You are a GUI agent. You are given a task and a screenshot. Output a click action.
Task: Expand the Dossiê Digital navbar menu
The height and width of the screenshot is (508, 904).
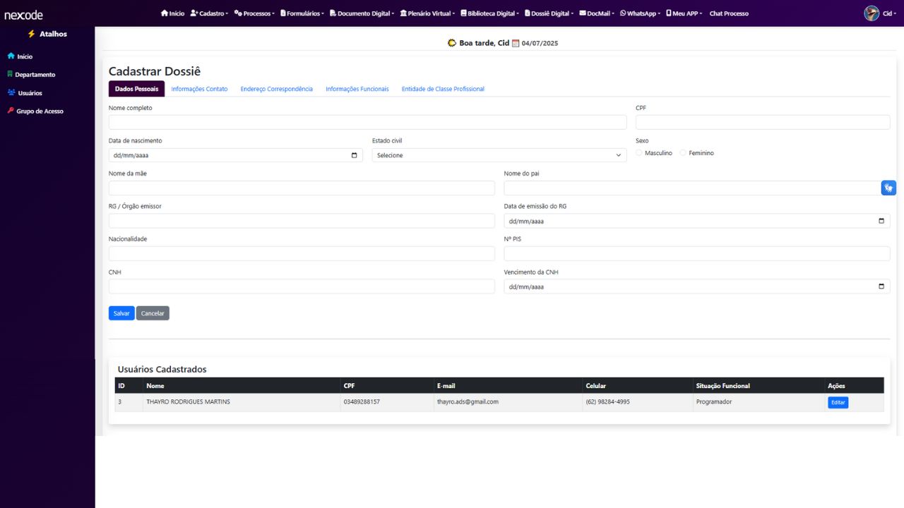tap(550, 13)
